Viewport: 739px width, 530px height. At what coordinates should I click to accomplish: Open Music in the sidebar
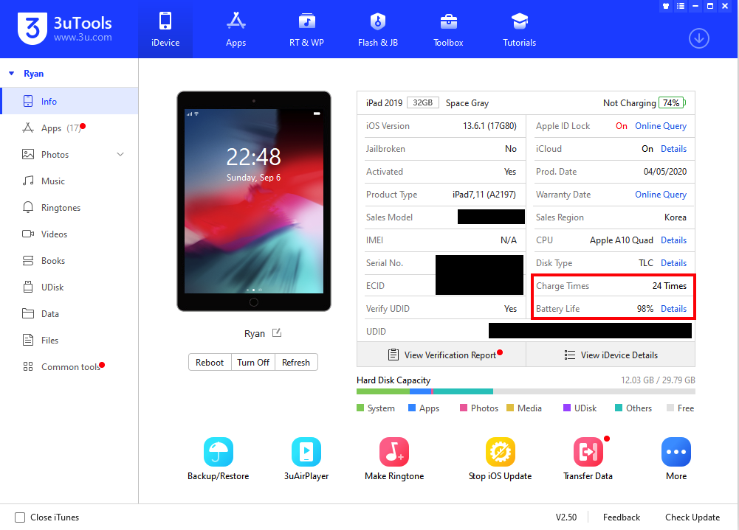click(x=69, y=181)
